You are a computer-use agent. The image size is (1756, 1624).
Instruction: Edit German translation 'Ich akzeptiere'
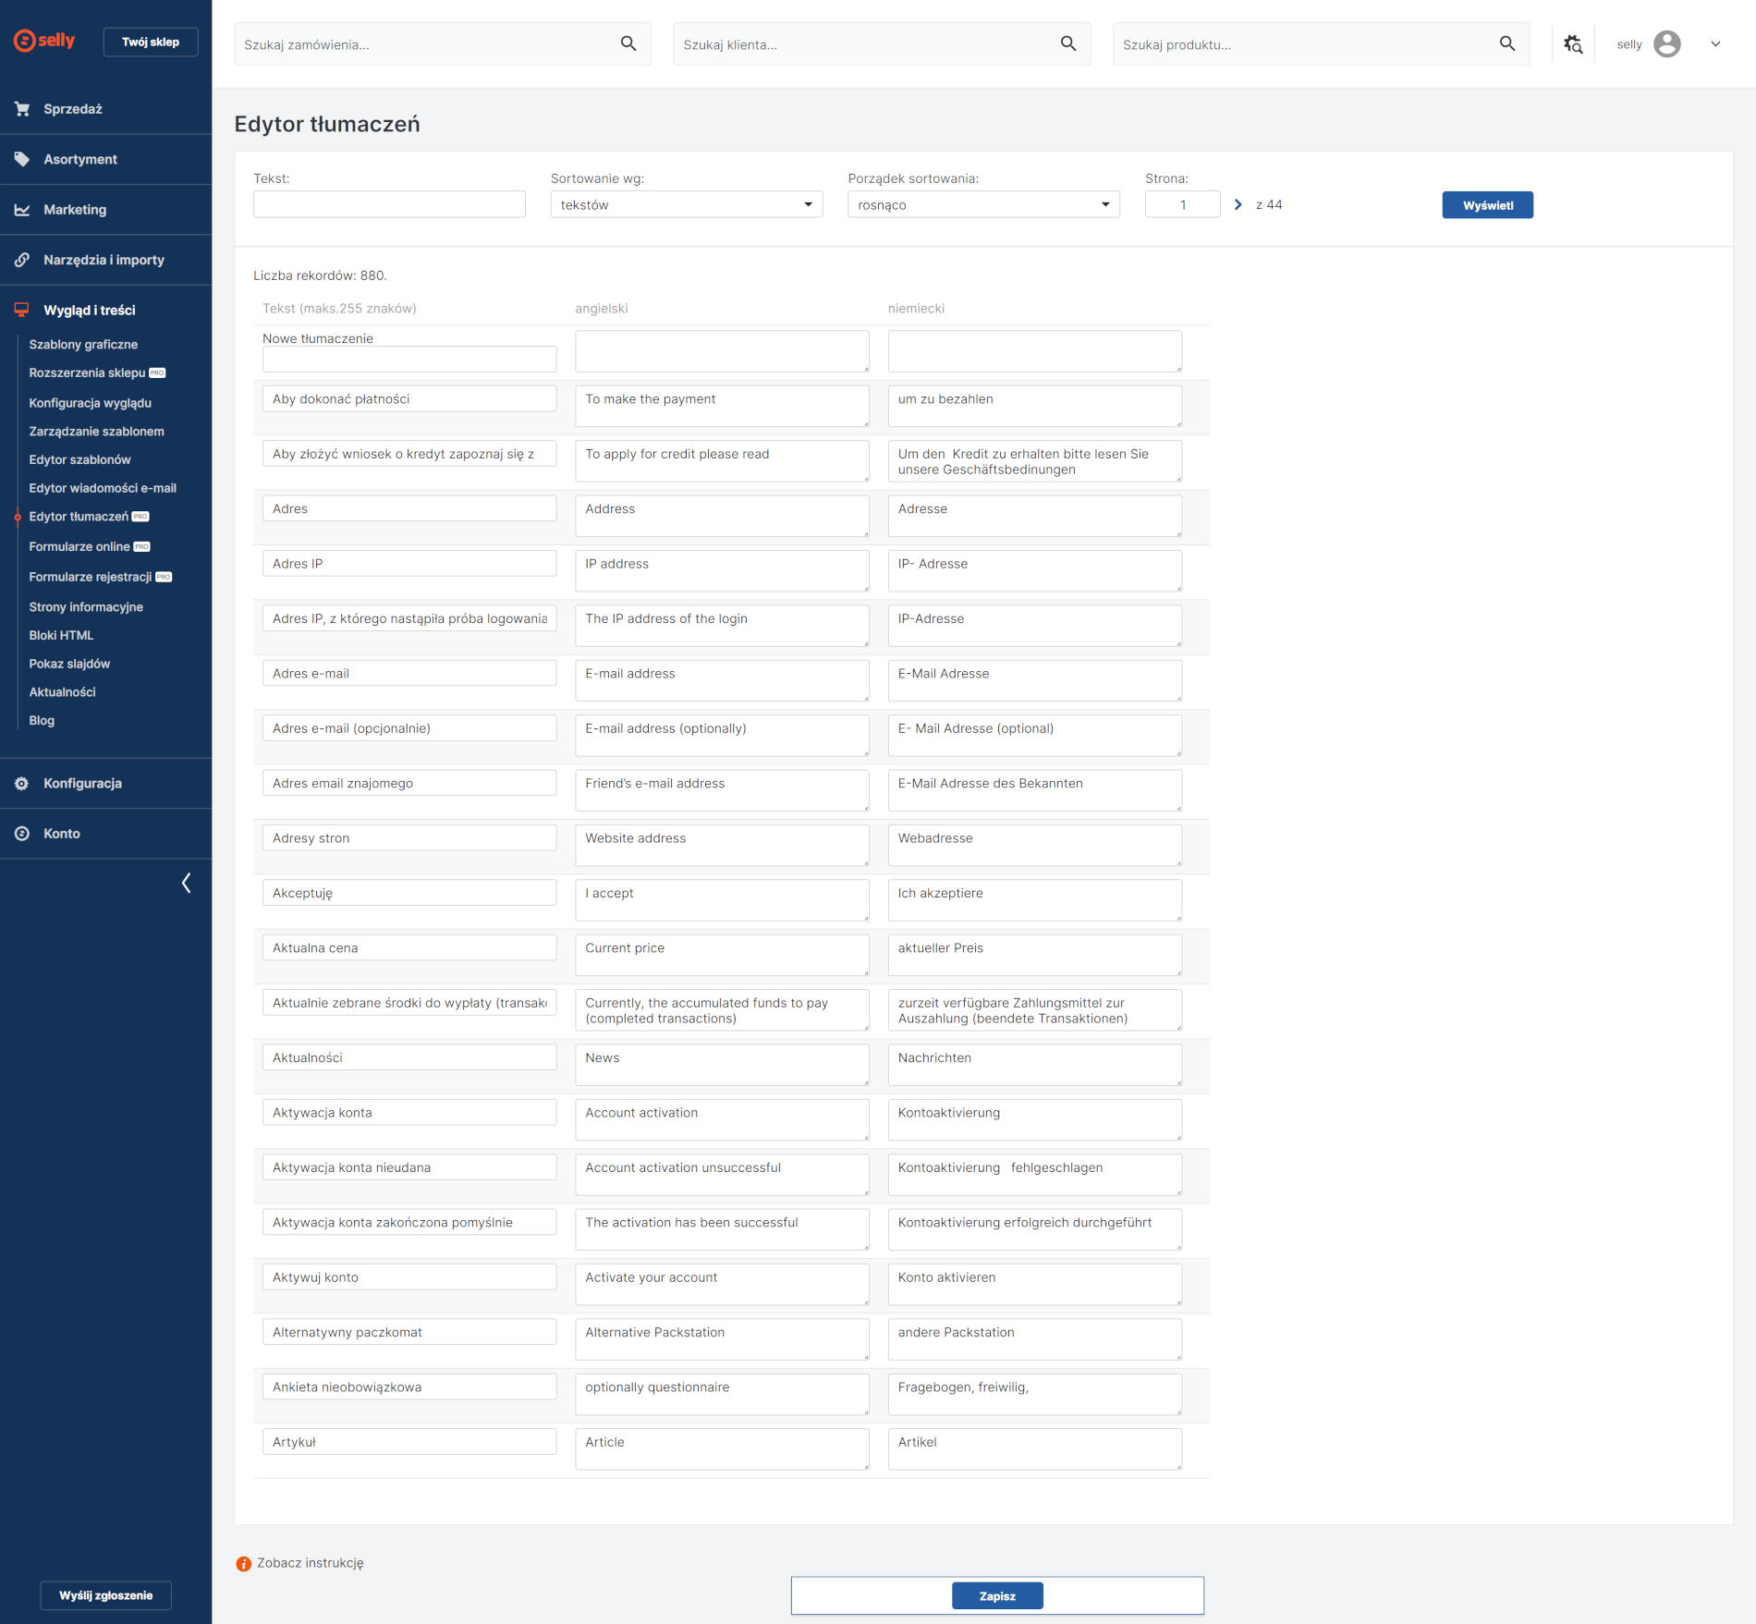[1034, 900]
